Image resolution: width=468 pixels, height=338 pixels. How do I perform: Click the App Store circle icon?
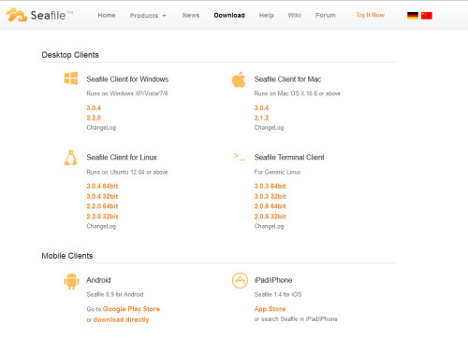(240, 280)
